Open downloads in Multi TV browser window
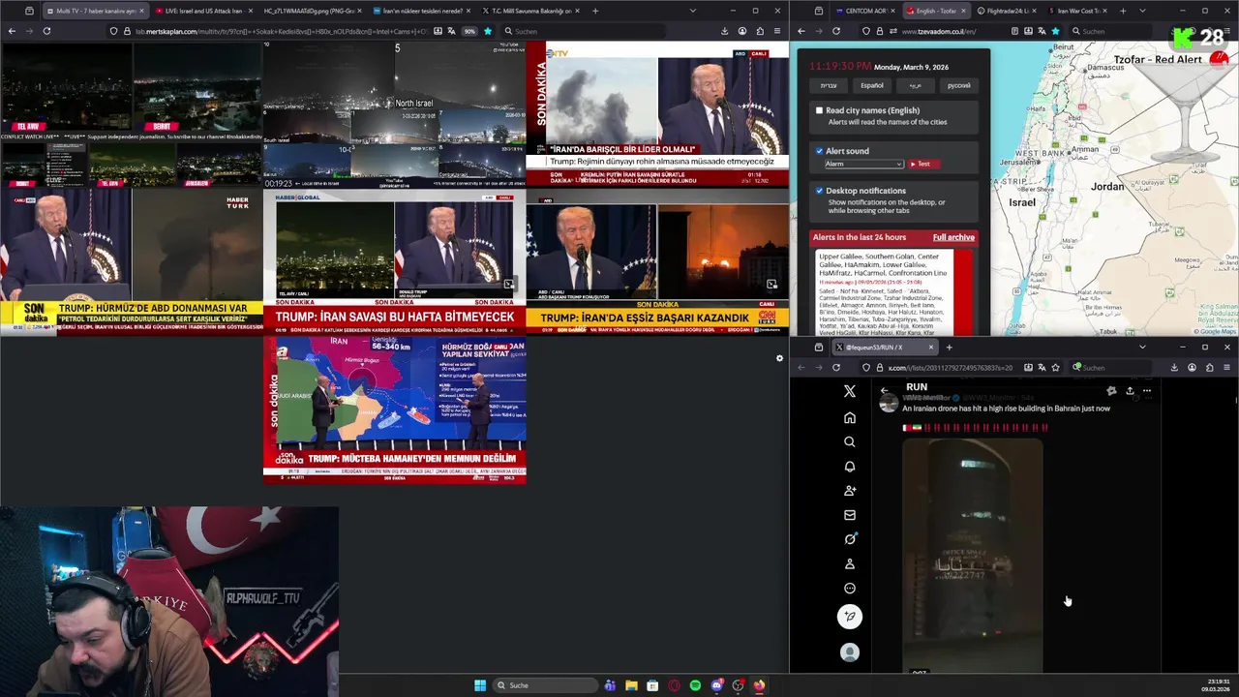This screenshot has height=697, width=1239. pos(724,31)
